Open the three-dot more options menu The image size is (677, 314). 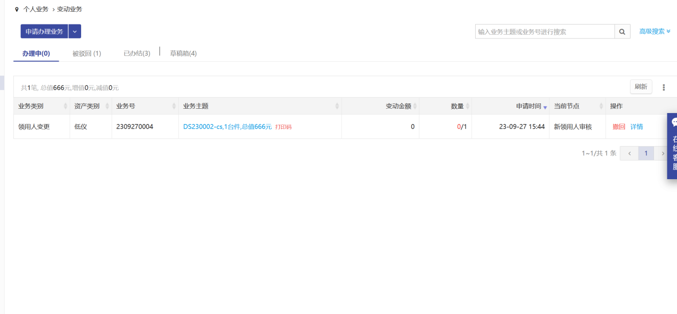click(664, 87)
